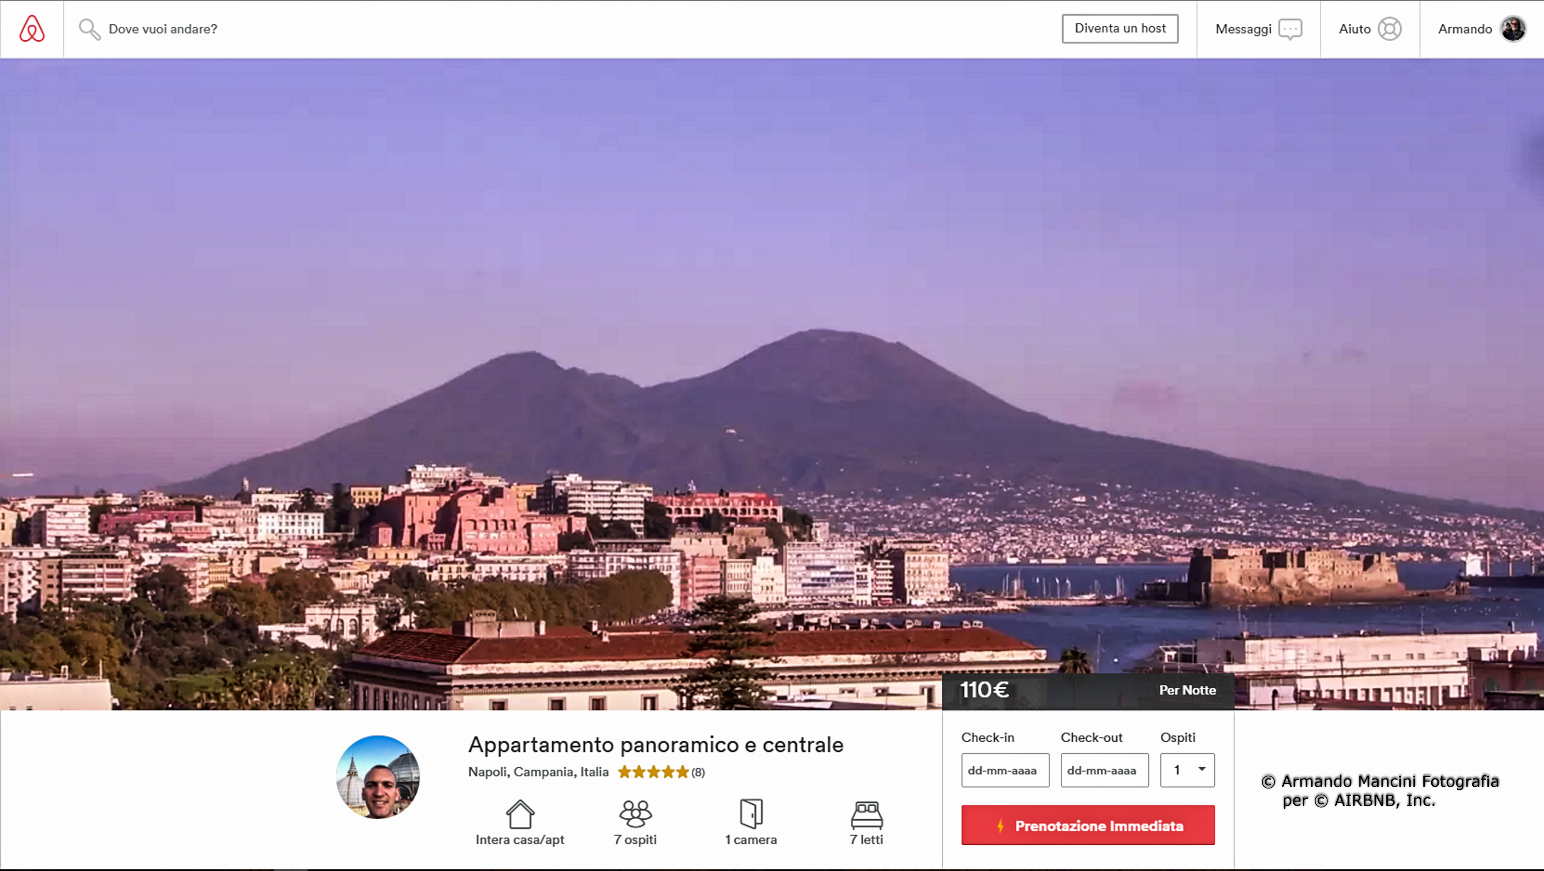Click the host's round profile photo
Viewport: 1544px width, 871px height.
click(378, 777)
